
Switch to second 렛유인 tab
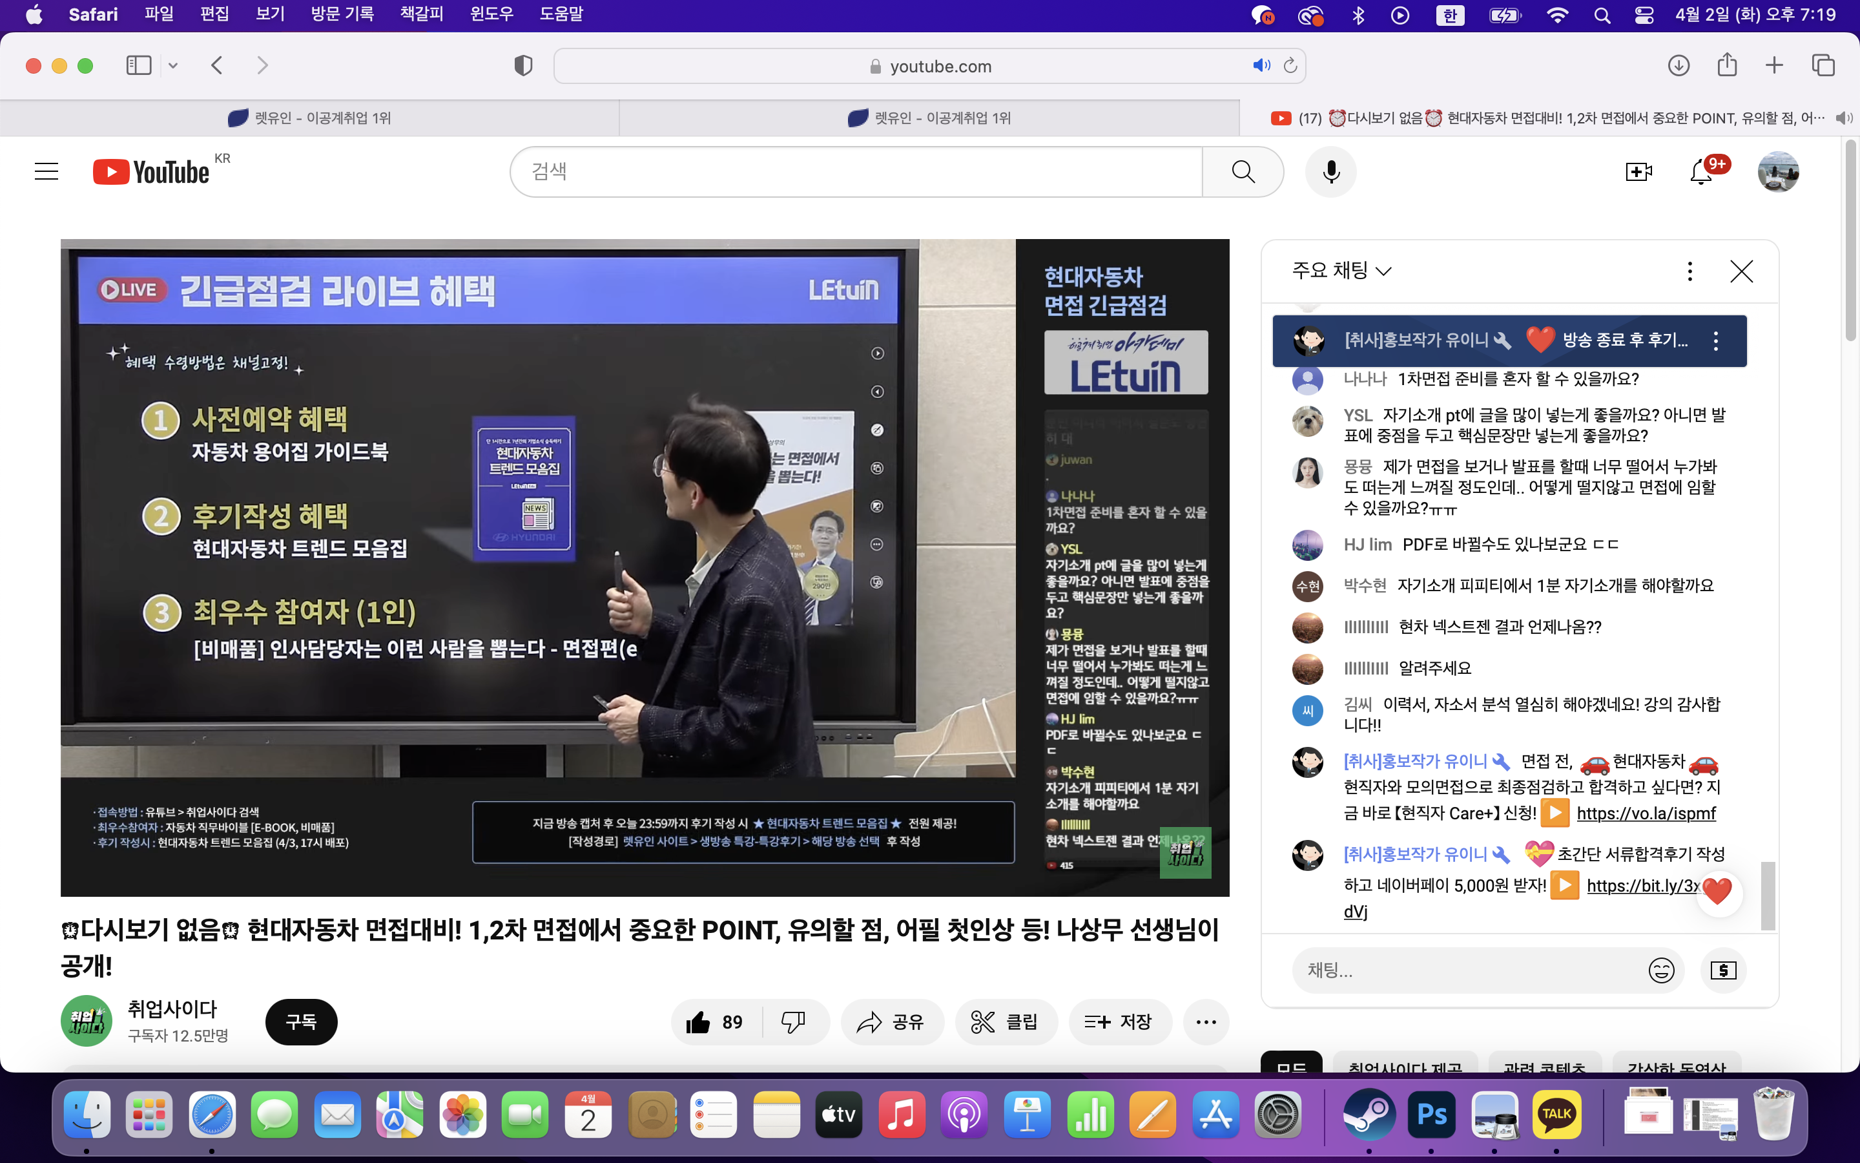pos(929,118)
